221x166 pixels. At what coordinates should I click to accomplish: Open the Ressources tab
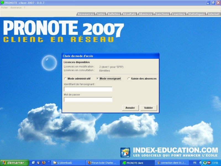click(86, 14)
